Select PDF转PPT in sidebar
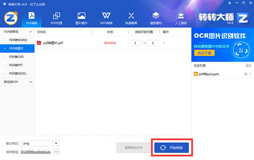Image resolution: width=254 pixels, height=160 pixels. click(x=17, y=65)
